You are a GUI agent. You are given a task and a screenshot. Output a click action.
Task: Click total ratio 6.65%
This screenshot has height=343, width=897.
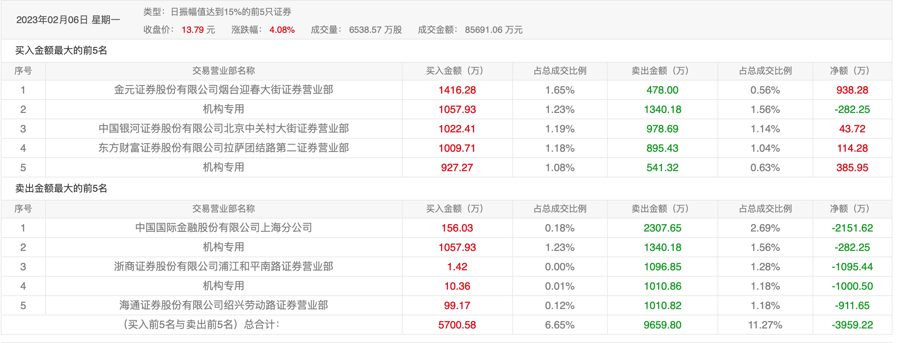(560, 325)
